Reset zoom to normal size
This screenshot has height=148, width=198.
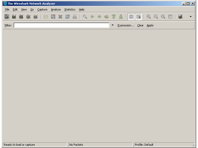(x=163, y=17)
